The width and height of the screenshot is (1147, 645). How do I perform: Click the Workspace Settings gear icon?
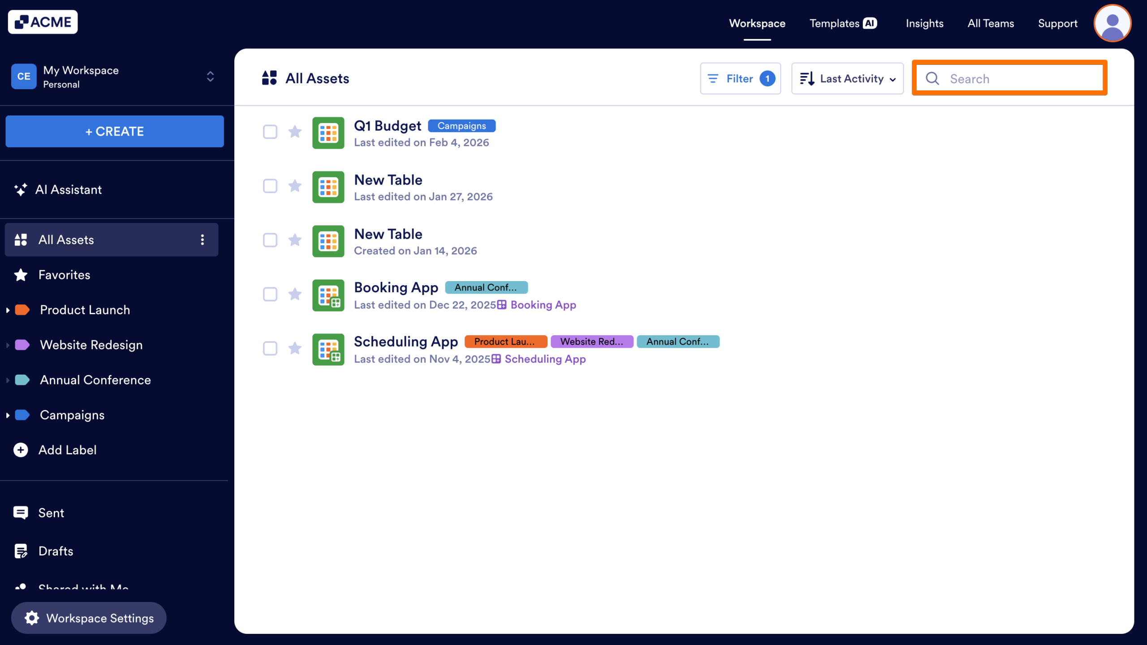(32, 618)
